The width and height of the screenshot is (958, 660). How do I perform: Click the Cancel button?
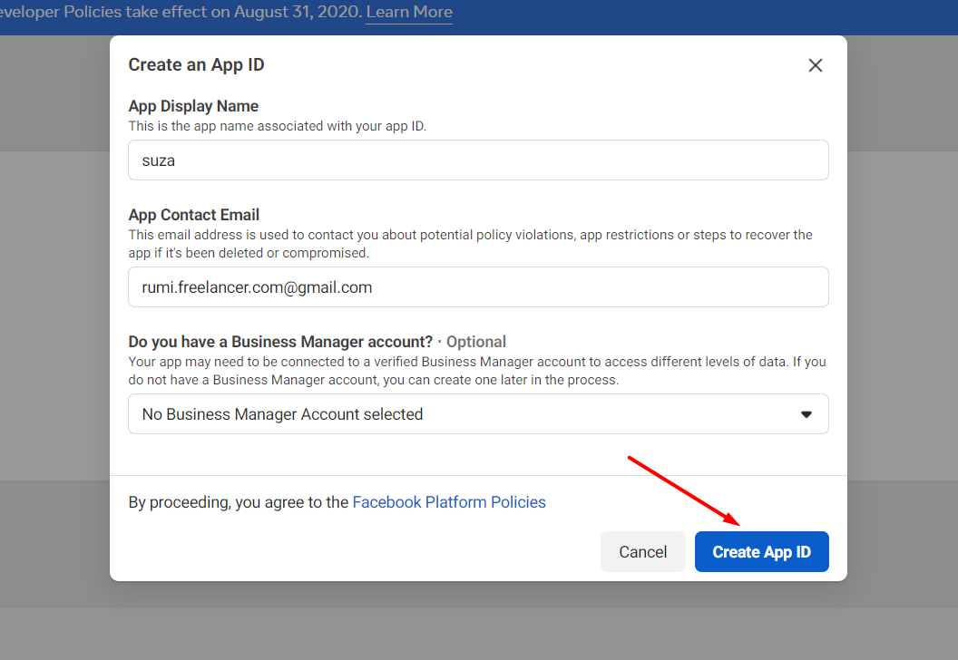(x=642, y=552)
